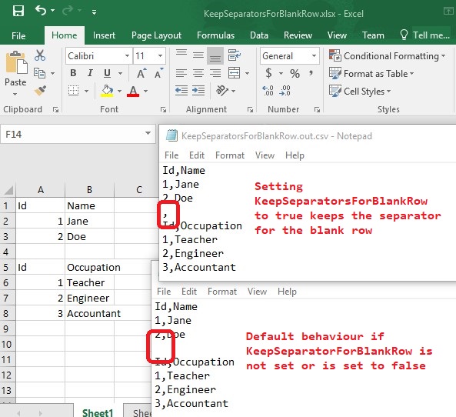Image resolution: width=456 pixels, height=417 pixels.
Task: Toggle the active Bottom Align button
Action: tap(215, 55)
